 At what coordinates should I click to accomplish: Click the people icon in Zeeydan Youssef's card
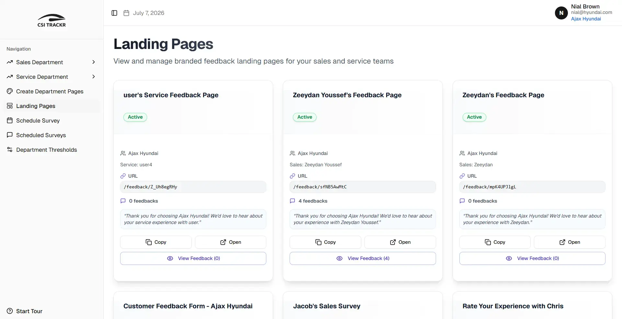pos(292,153)
